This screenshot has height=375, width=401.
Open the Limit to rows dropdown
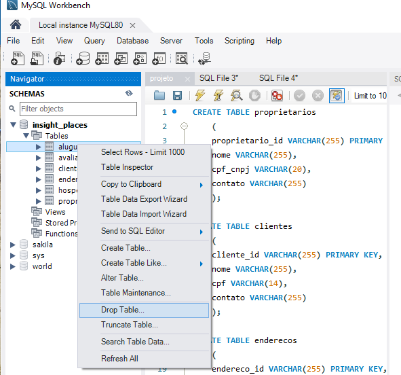point(369,96)
